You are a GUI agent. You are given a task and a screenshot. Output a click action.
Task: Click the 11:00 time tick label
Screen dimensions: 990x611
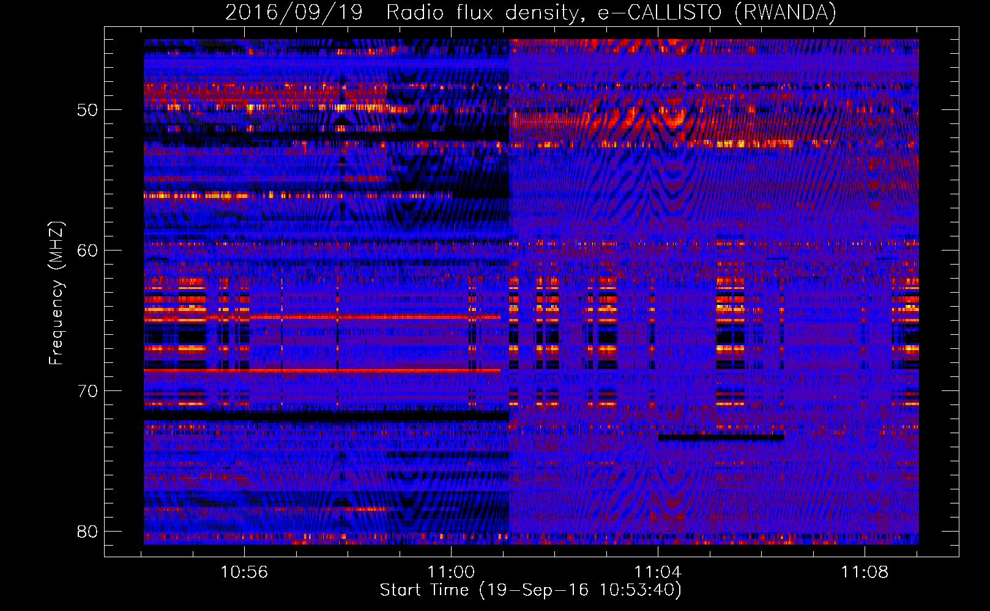pos(451,573)
